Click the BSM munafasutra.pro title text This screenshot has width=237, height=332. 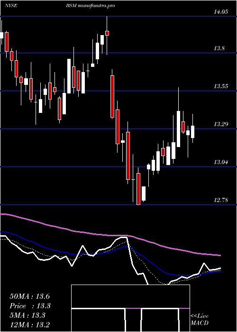(x=91, y=6)
